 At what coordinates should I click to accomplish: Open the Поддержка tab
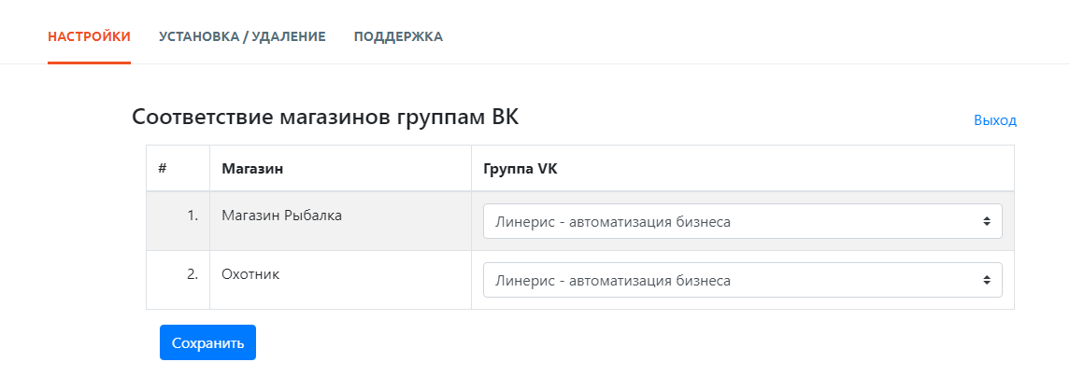pyautogui.click(x=398, y=36)
